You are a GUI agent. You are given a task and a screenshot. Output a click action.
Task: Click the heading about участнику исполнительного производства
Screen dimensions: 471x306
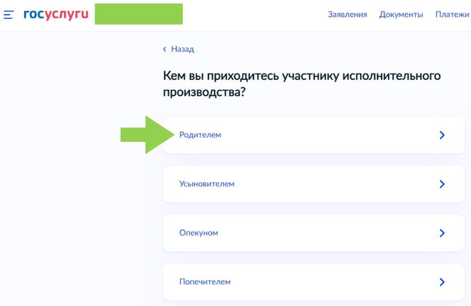tap(301, 84)
